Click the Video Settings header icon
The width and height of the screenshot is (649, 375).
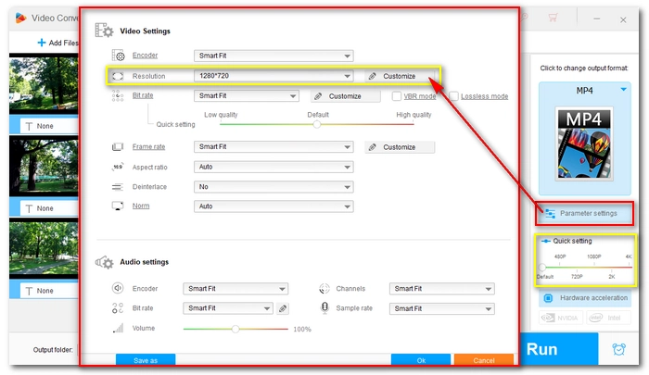click(106, 31)
